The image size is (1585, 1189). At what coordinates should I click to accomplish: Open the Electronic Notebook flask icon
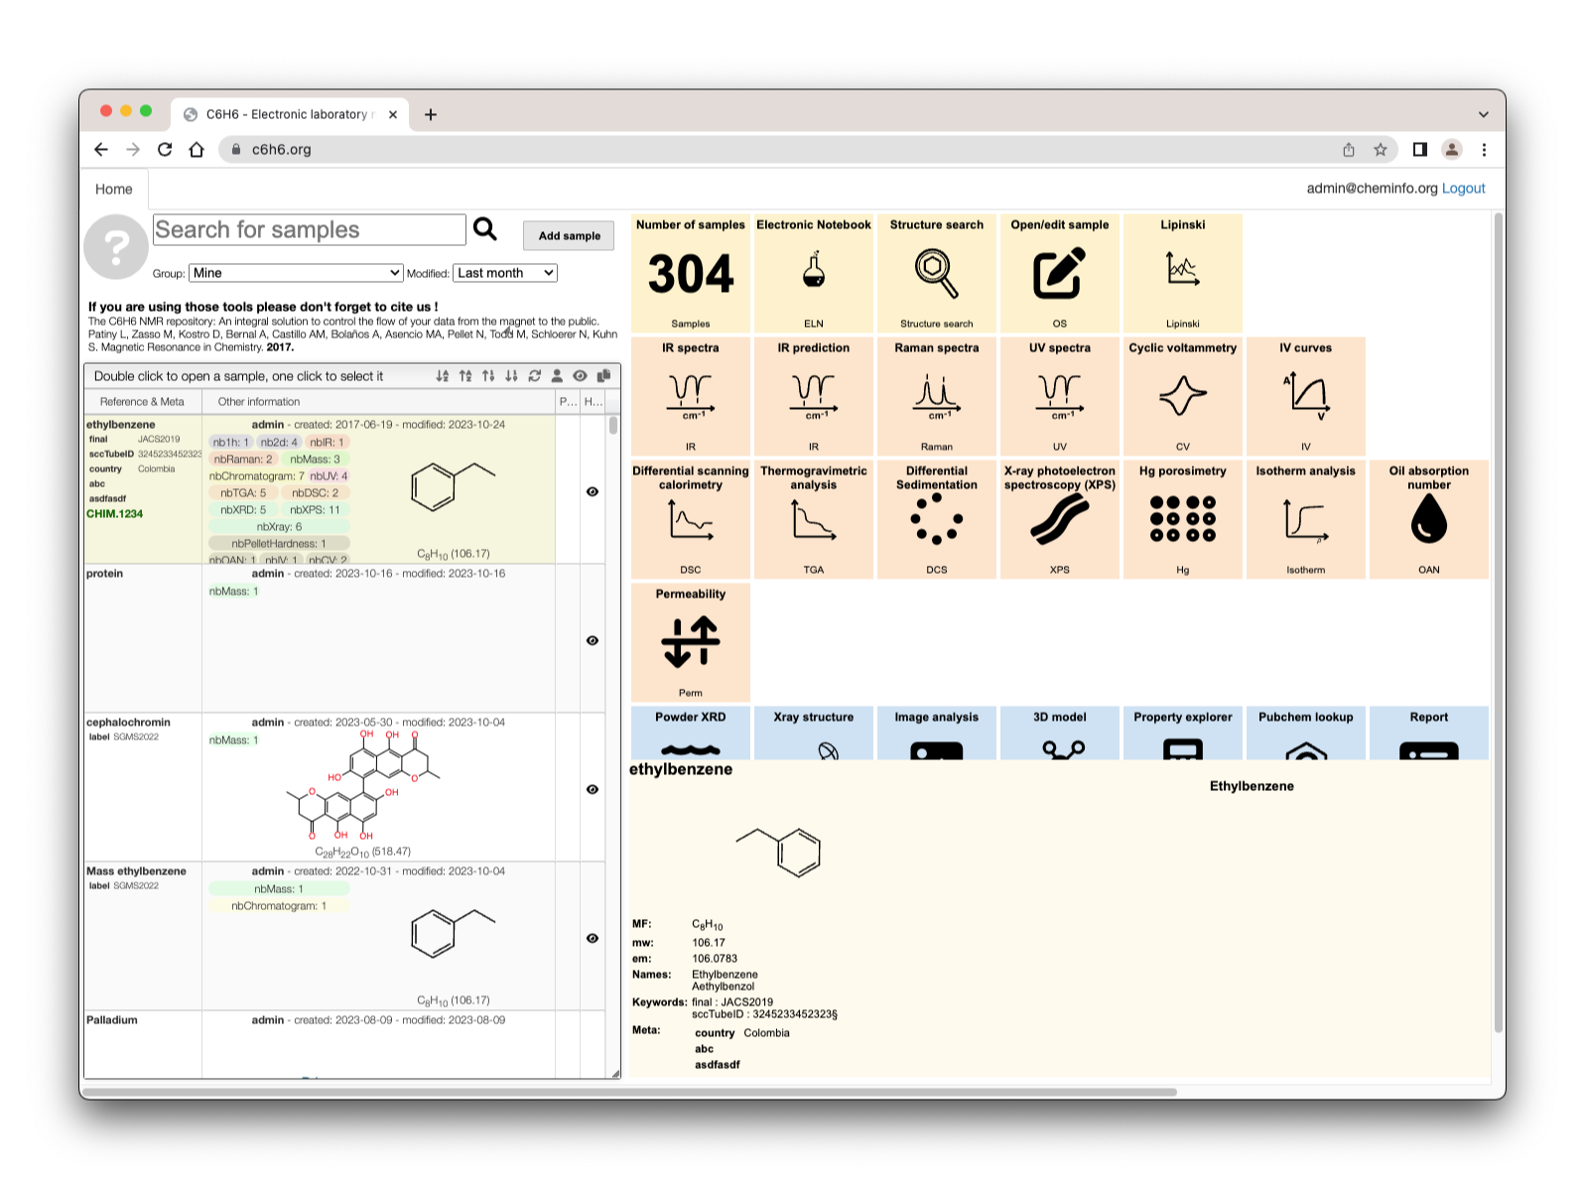point(813,272)
